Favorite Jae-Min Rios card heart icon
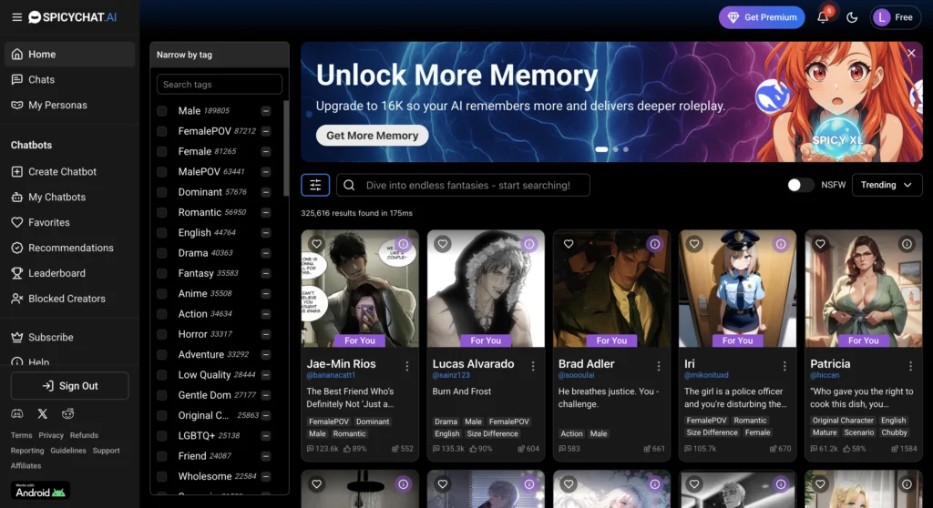 [x=316, y=244]
